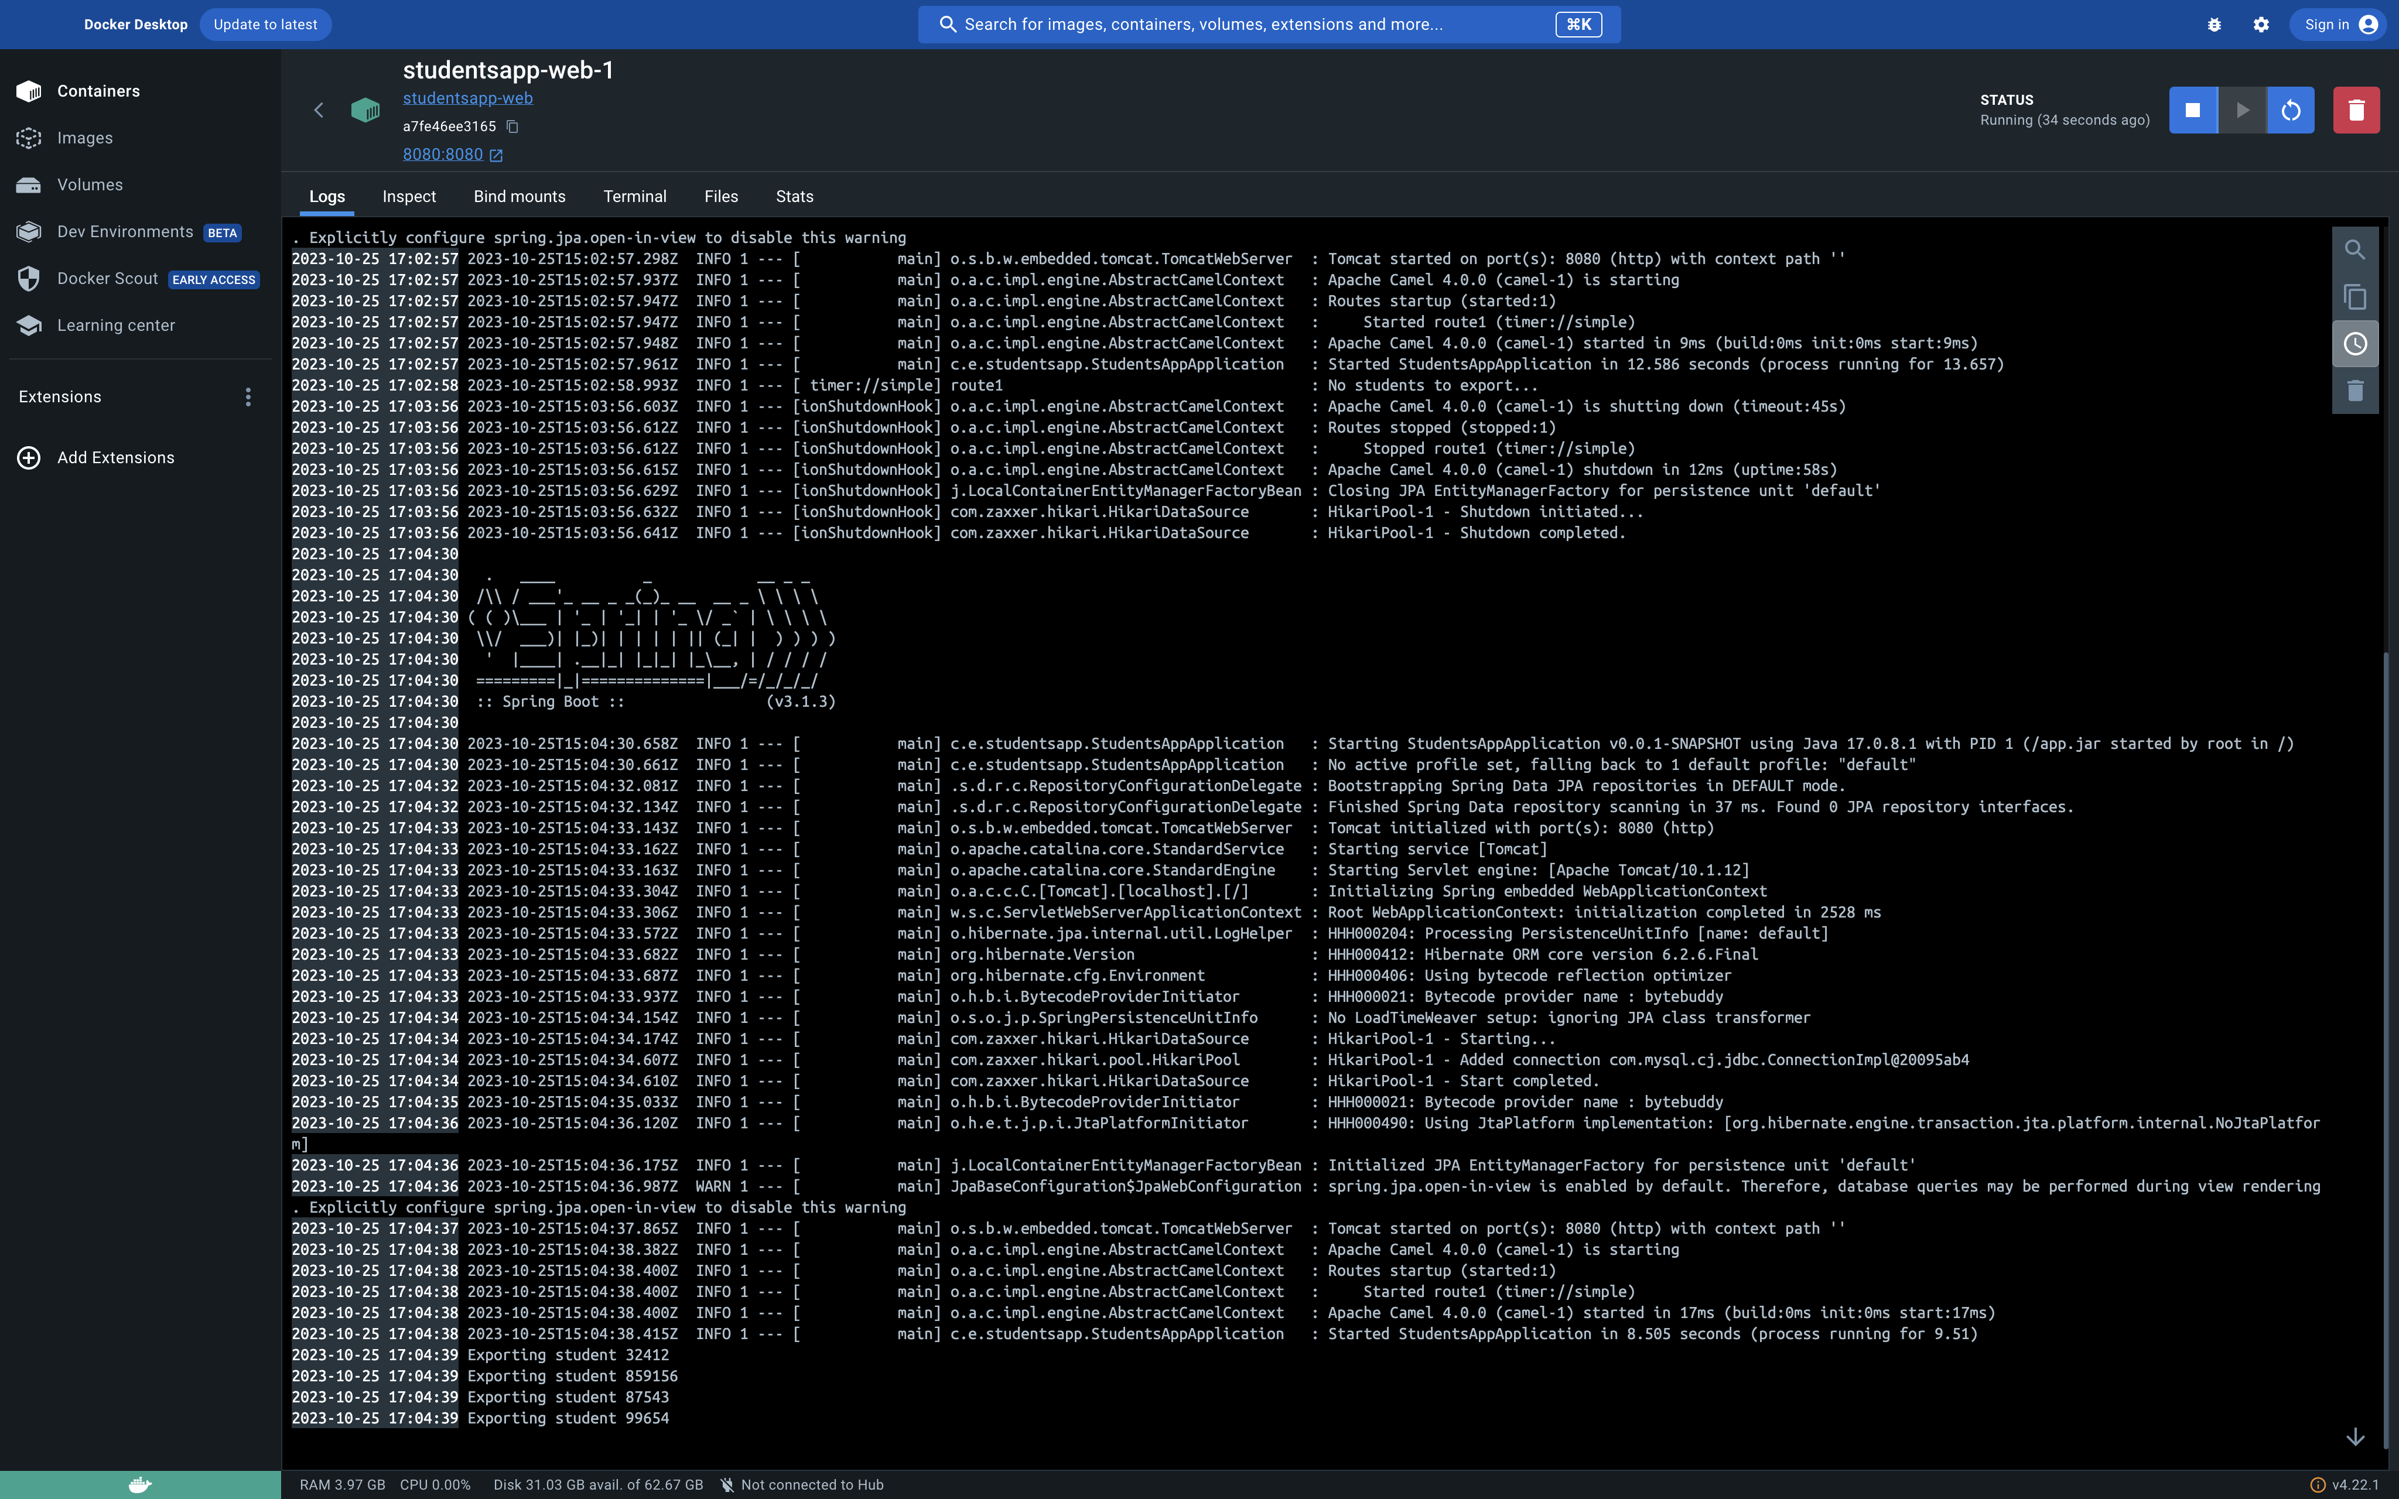Click the Docker Desktop title
This screenshot has width=2399, height=1499.
(x=136, y=25)
